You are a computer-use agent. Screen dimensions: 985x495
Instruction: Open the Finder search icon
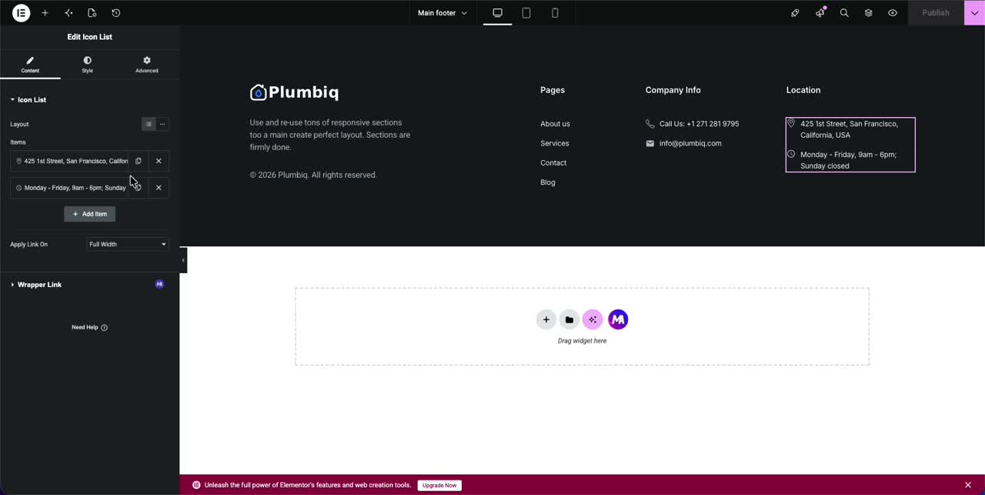[844, 13]
